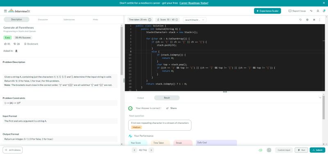Click the Amazon company icon next to Asked In
328x154 pixels.
pos(16,51)
